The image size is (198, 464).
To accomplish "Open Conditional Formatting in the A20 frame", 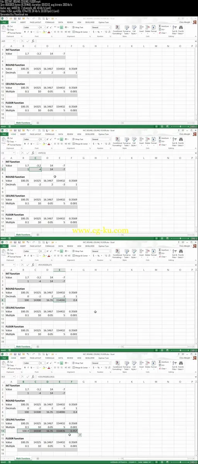I will (x=117, y=30).
